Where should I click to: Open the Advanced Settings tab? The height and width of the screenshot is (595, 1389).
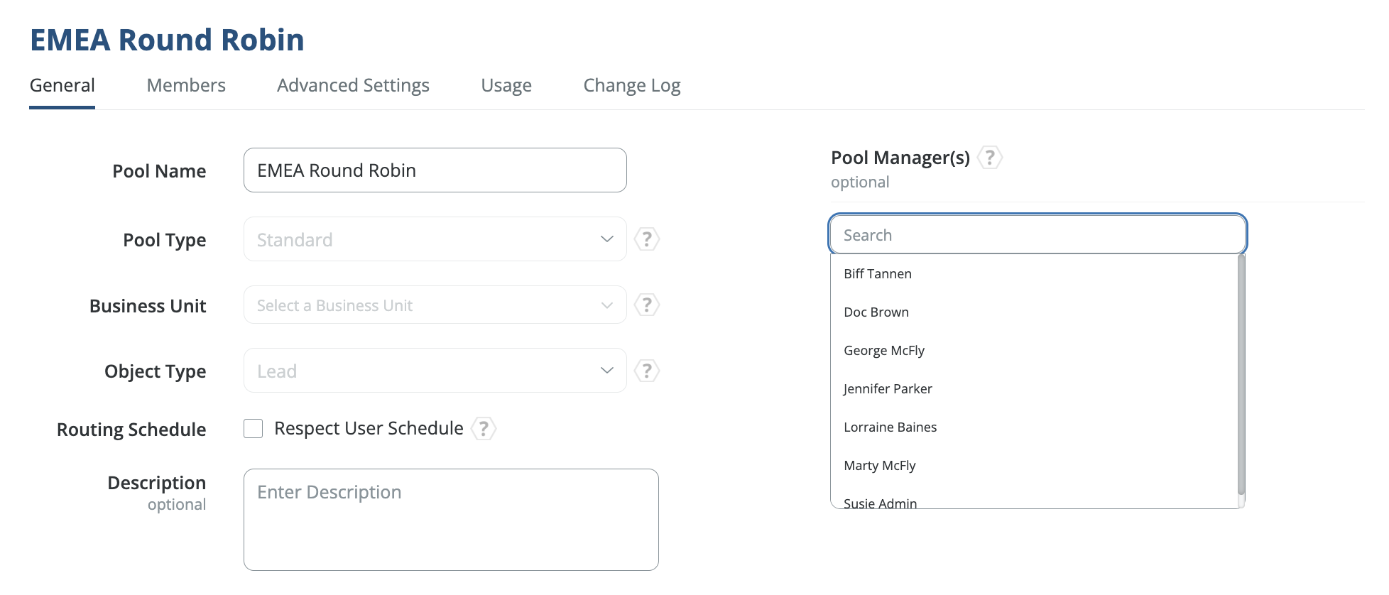click(353, 86)
